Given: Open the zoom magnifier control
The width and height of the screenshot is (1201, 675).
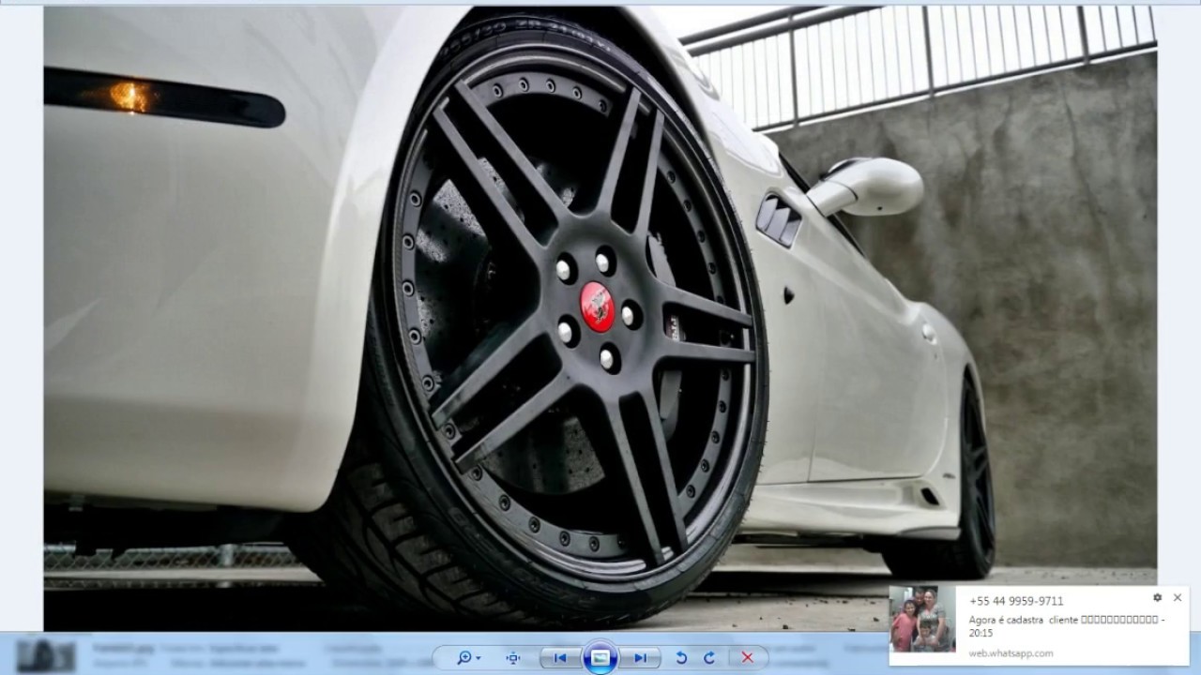Looking at the screenshot, I should click(466, 657).
